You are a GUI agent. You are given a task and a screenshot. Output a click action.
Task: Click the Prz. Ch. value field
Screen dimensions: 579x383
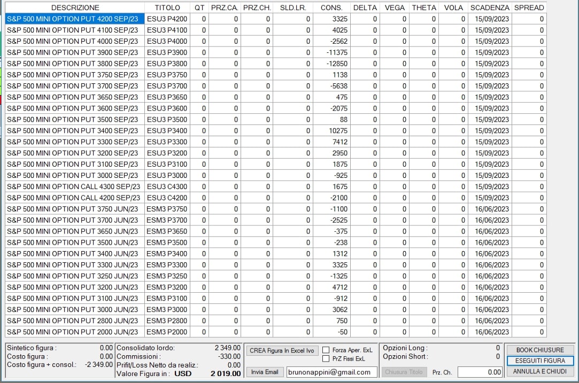click(x=480, y=372)
